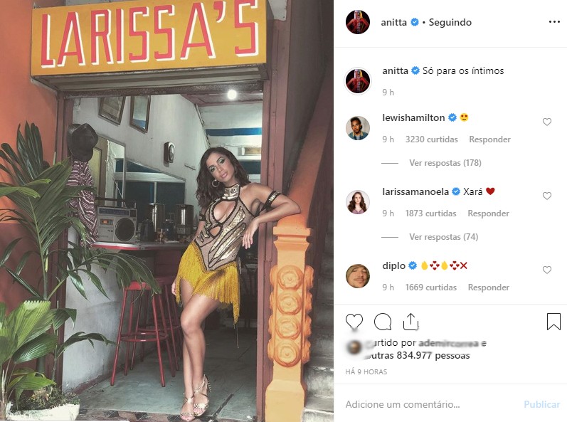Image resolution: width=567 pixels, height=422 pixels.
Task: Open larissamanoela's profile avatar
Action: (358, 202)
